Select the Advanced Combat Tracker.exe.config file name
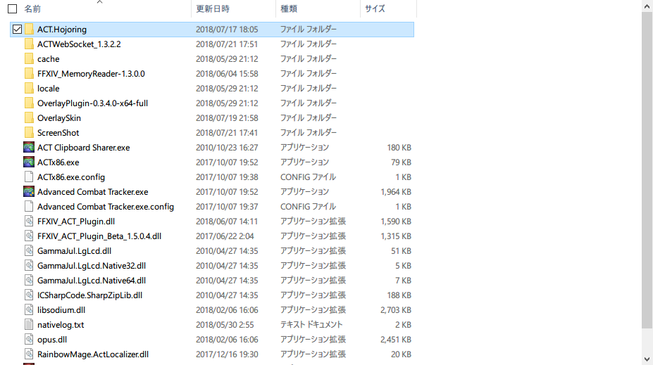 point(106,206)
